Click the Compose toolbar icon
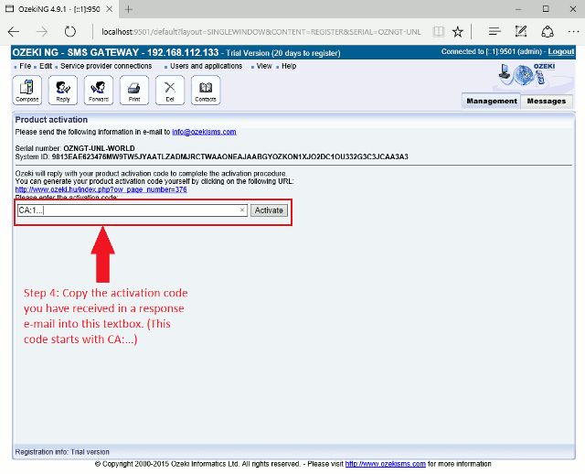This screenshot has width=585, height=474. pos(27,90)
